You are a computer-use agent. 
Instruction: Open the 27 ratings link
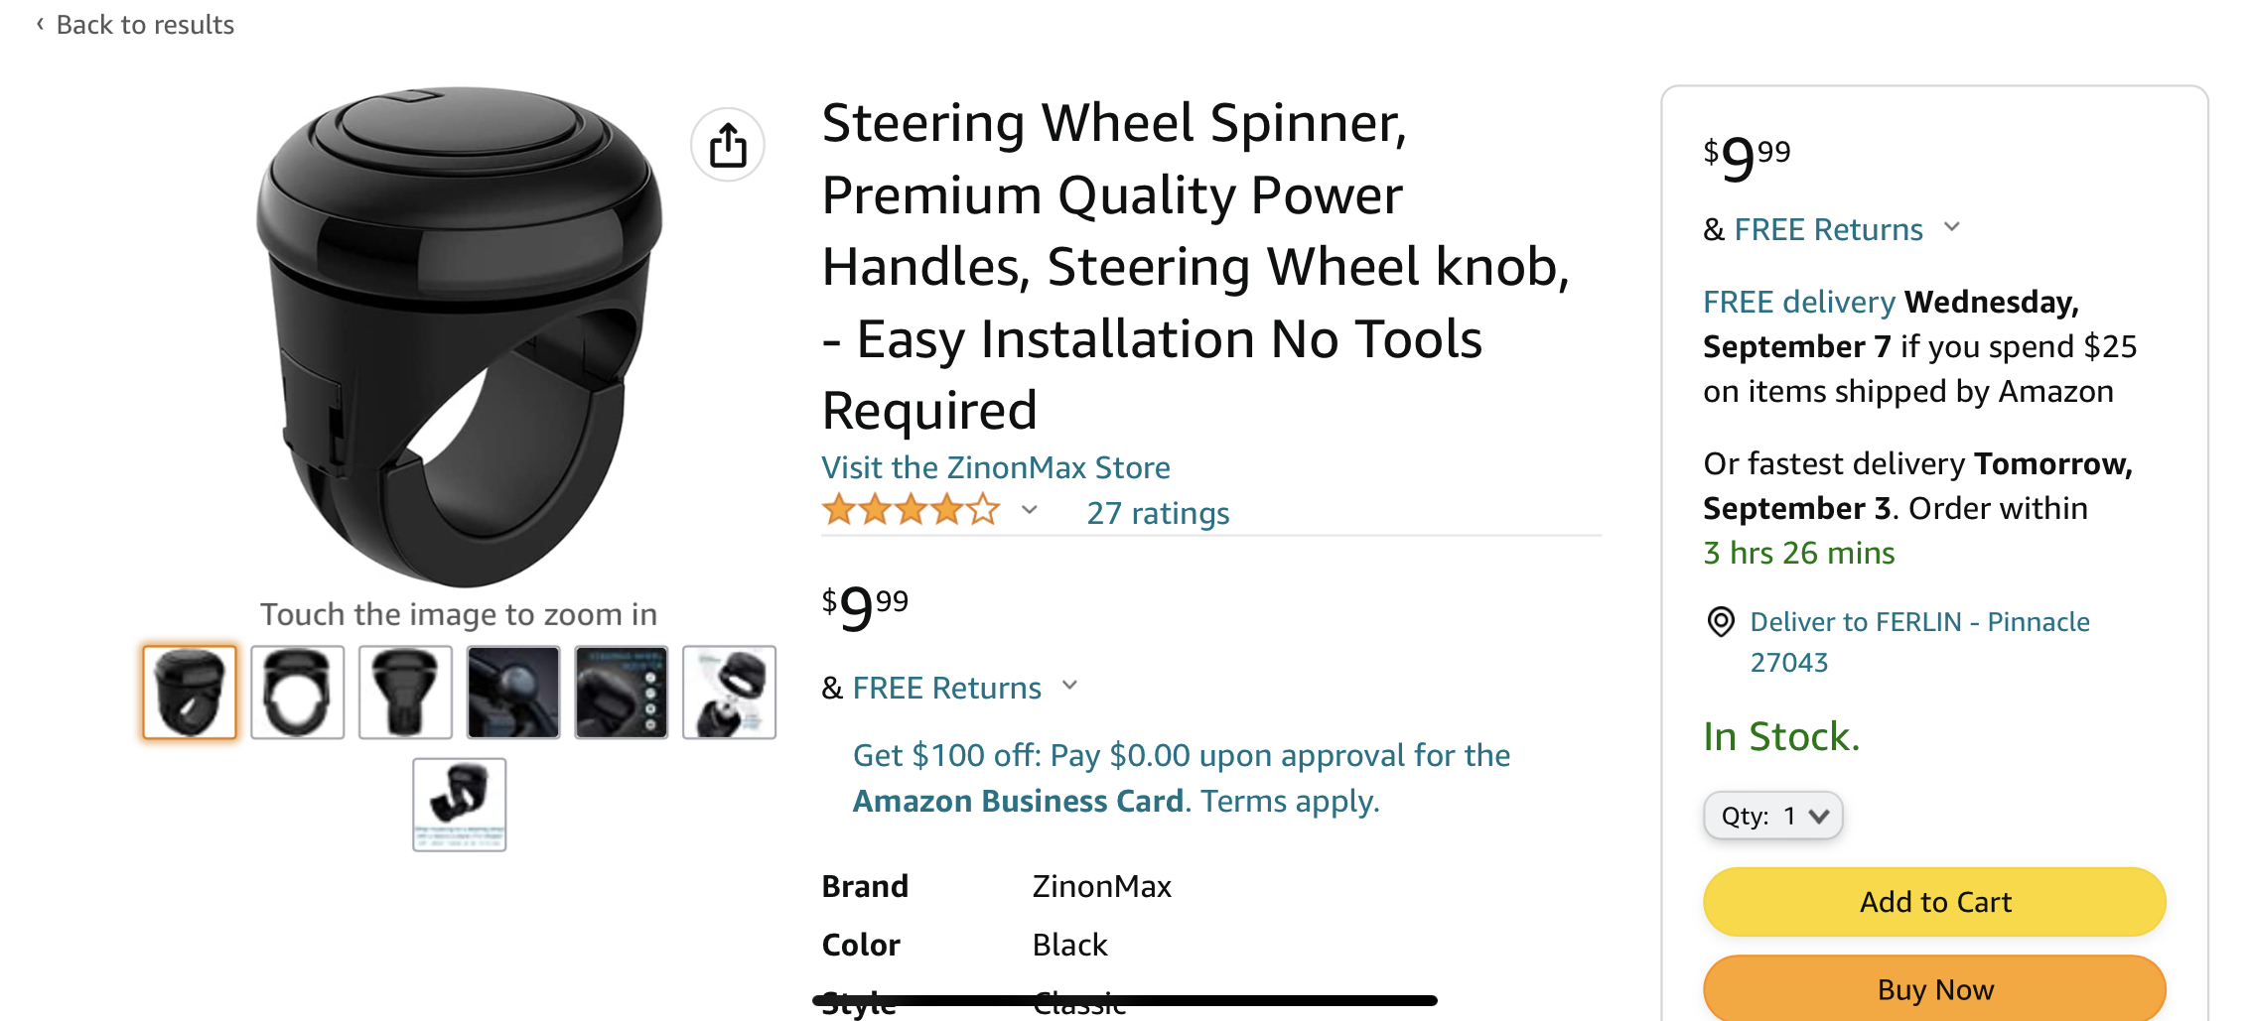1158,513
